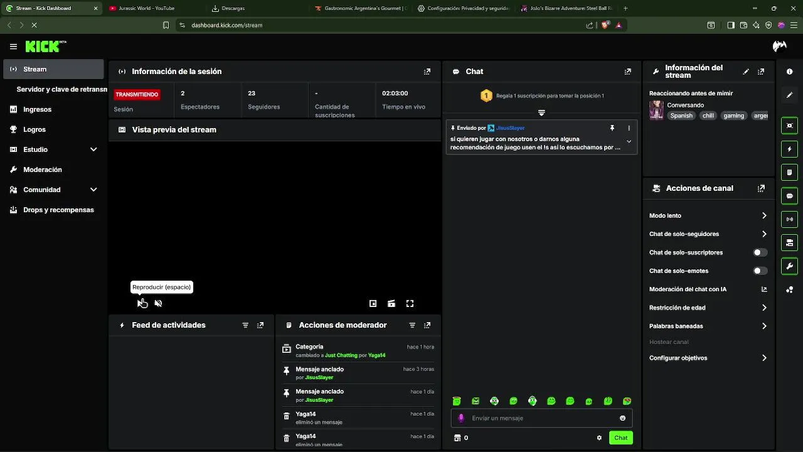Click the Kick logo
The height and width of the screenshot is (452, 803).
[x=45, y=46]
